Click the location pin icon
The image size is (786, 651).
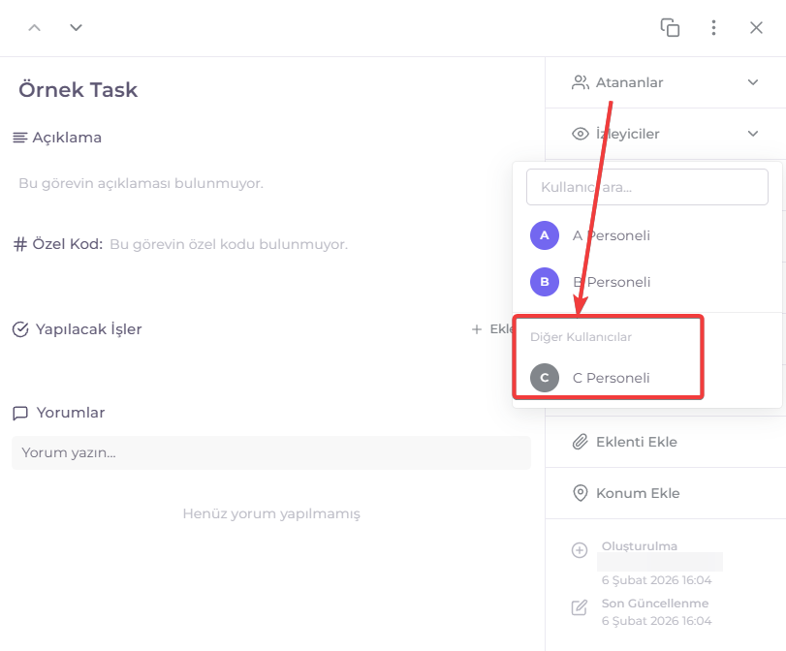click(580, 493)
